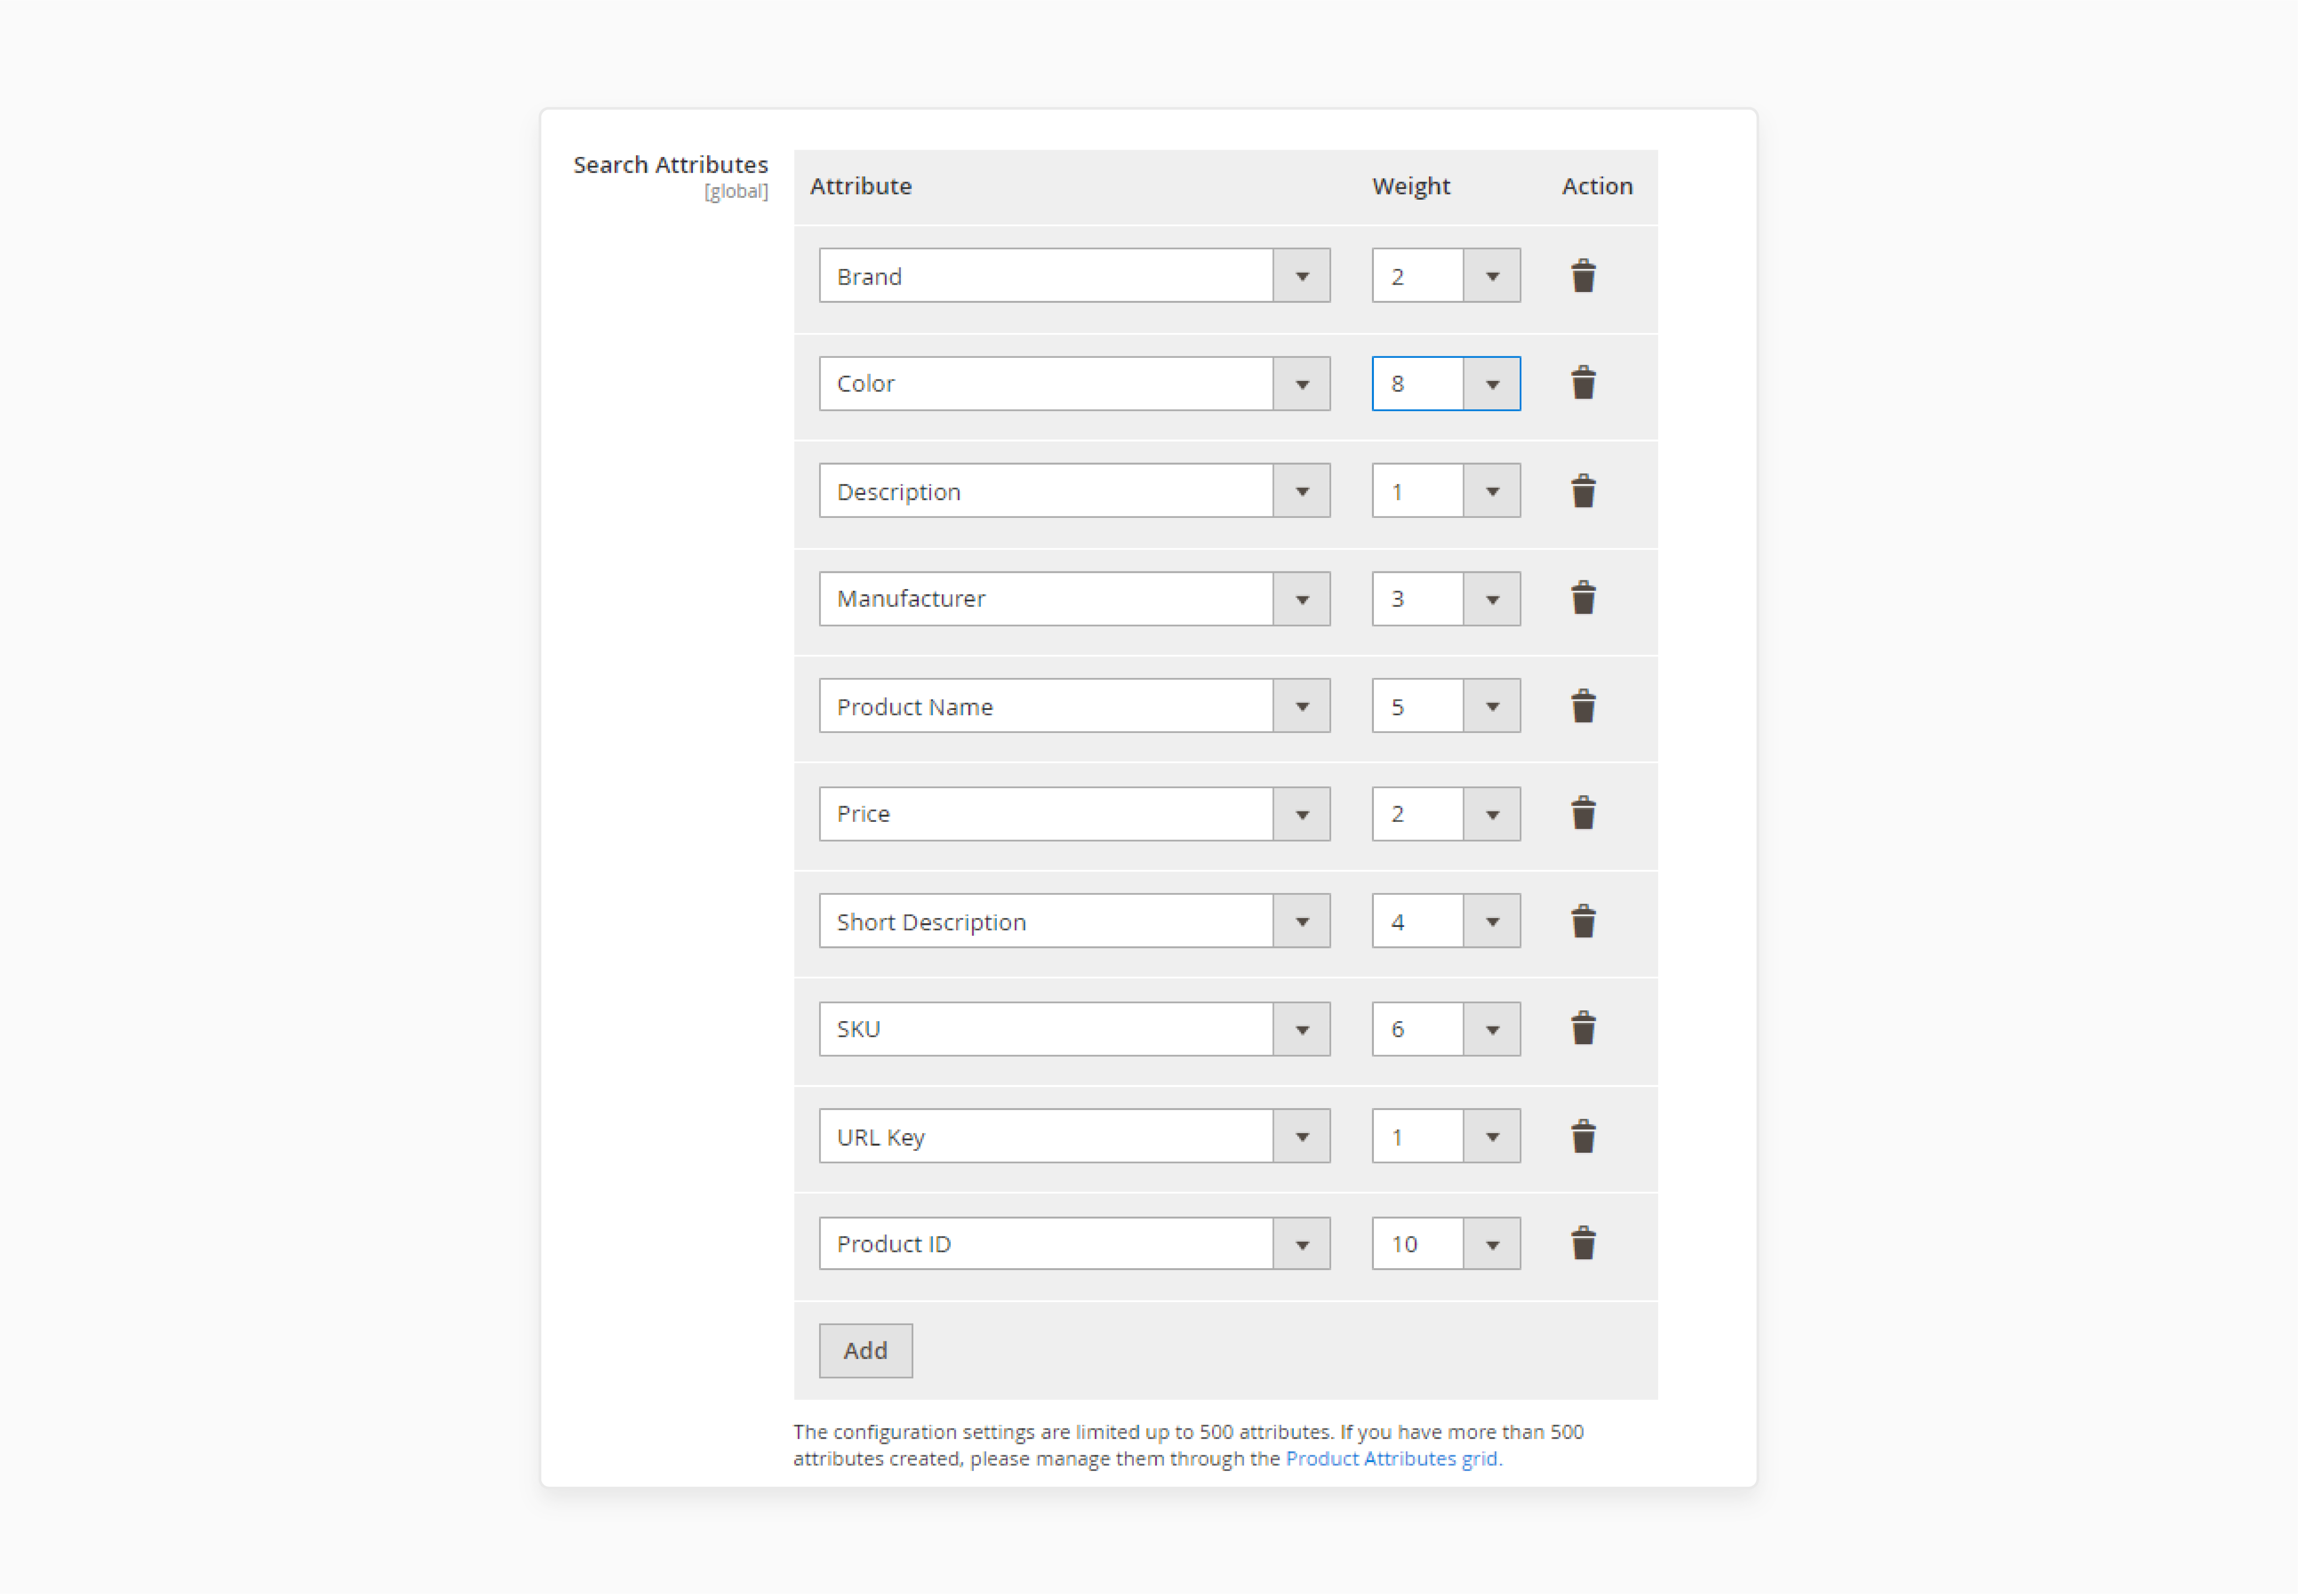The height and width of the screenshot is (1596, 2298).
Task: Open the Short Description attribute dropdown
Action: point(1074,921)
